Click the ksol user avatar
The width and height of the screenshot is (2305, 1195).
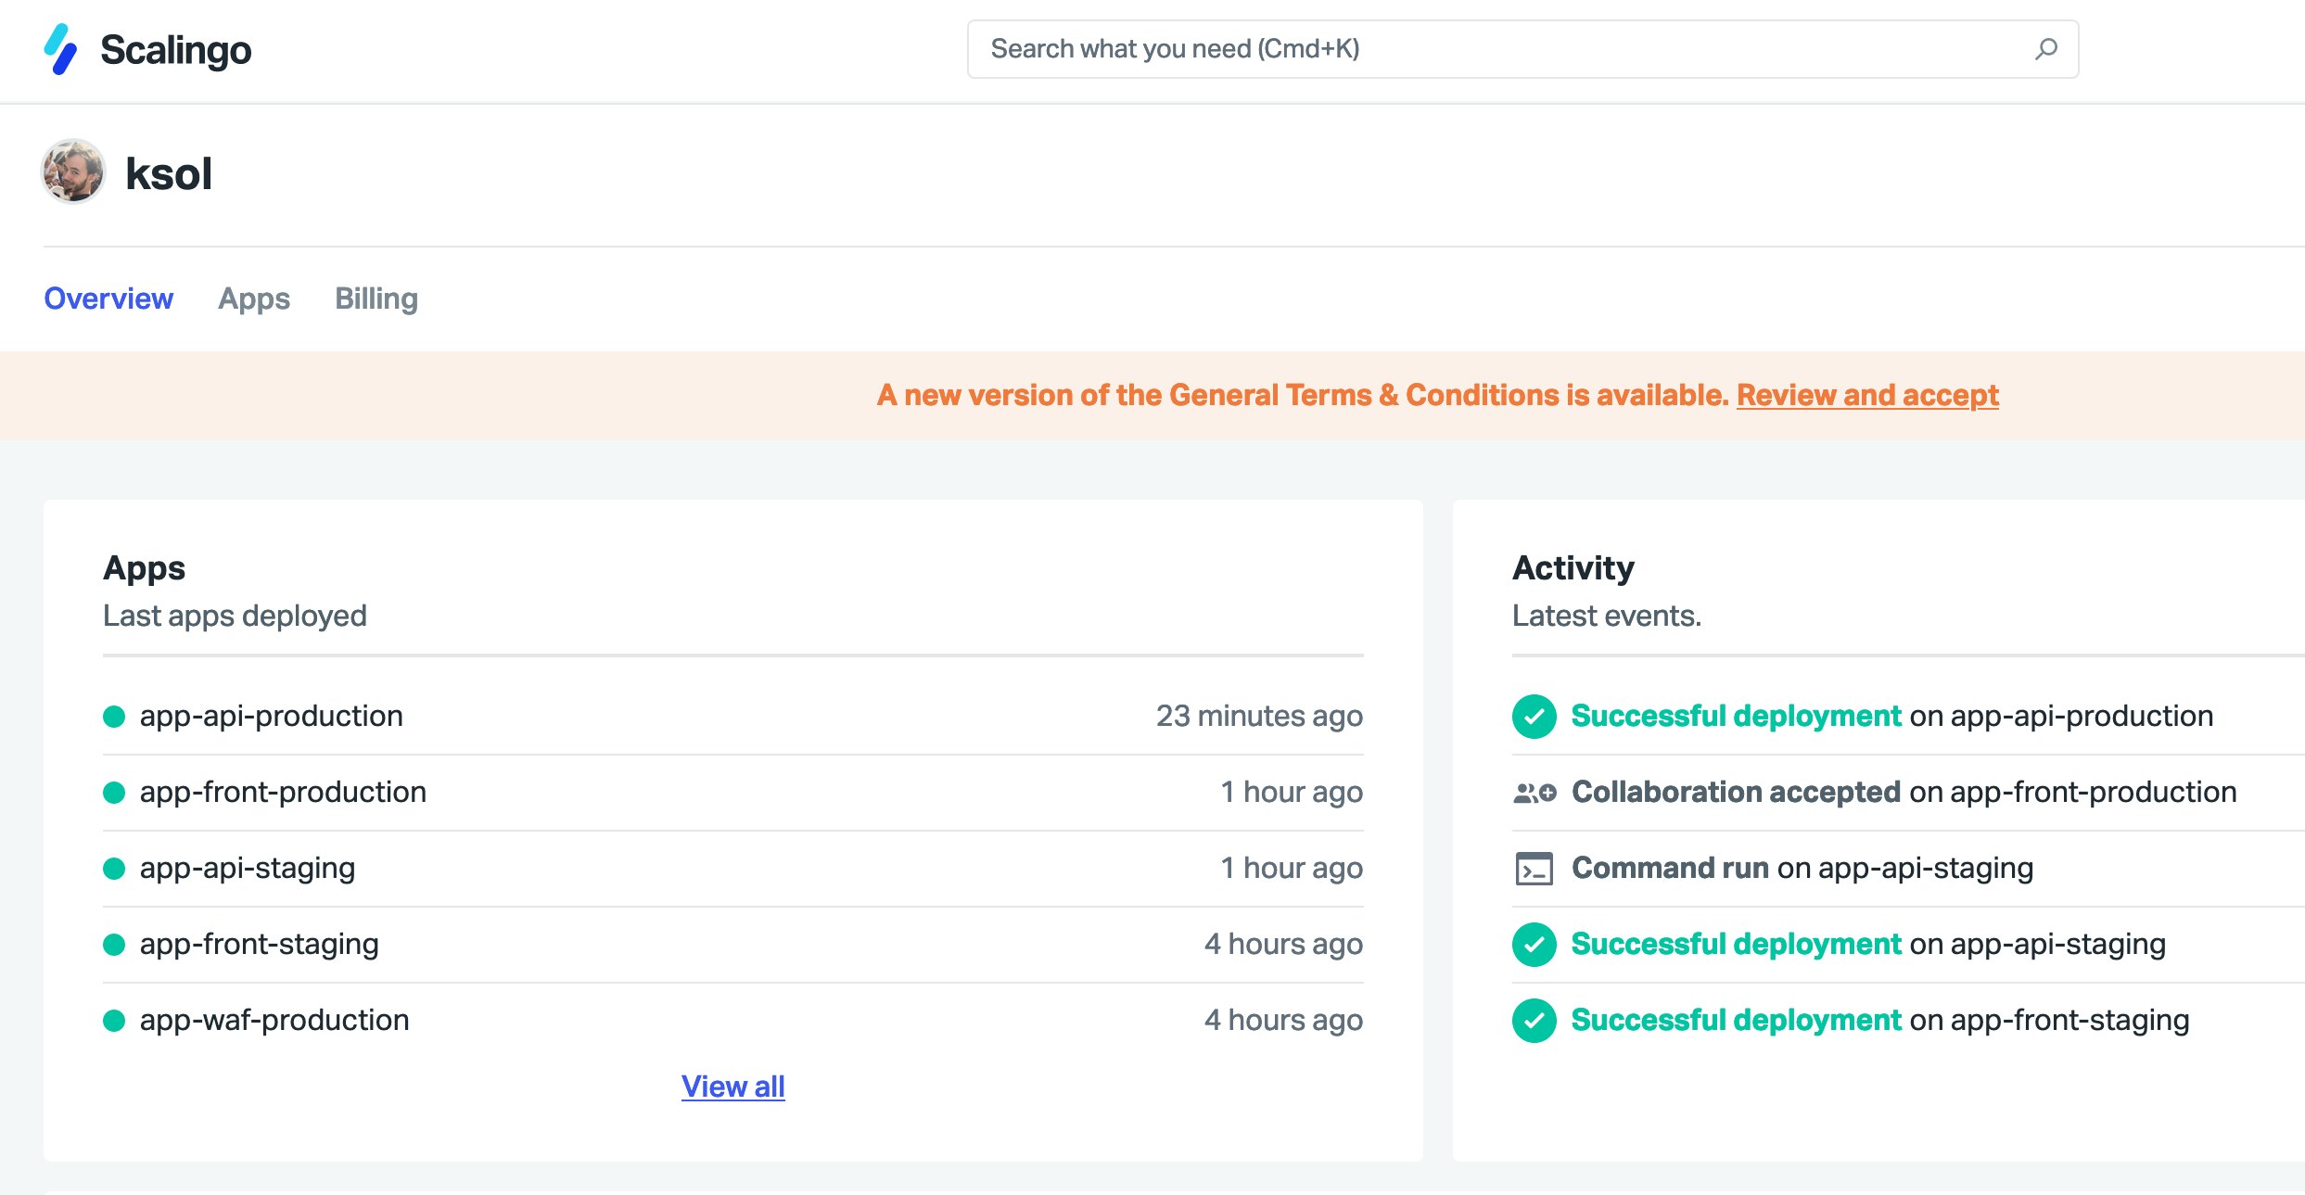[x=73, y=172]
